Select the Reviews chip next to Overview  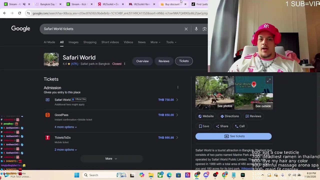[x=164, y=61]
